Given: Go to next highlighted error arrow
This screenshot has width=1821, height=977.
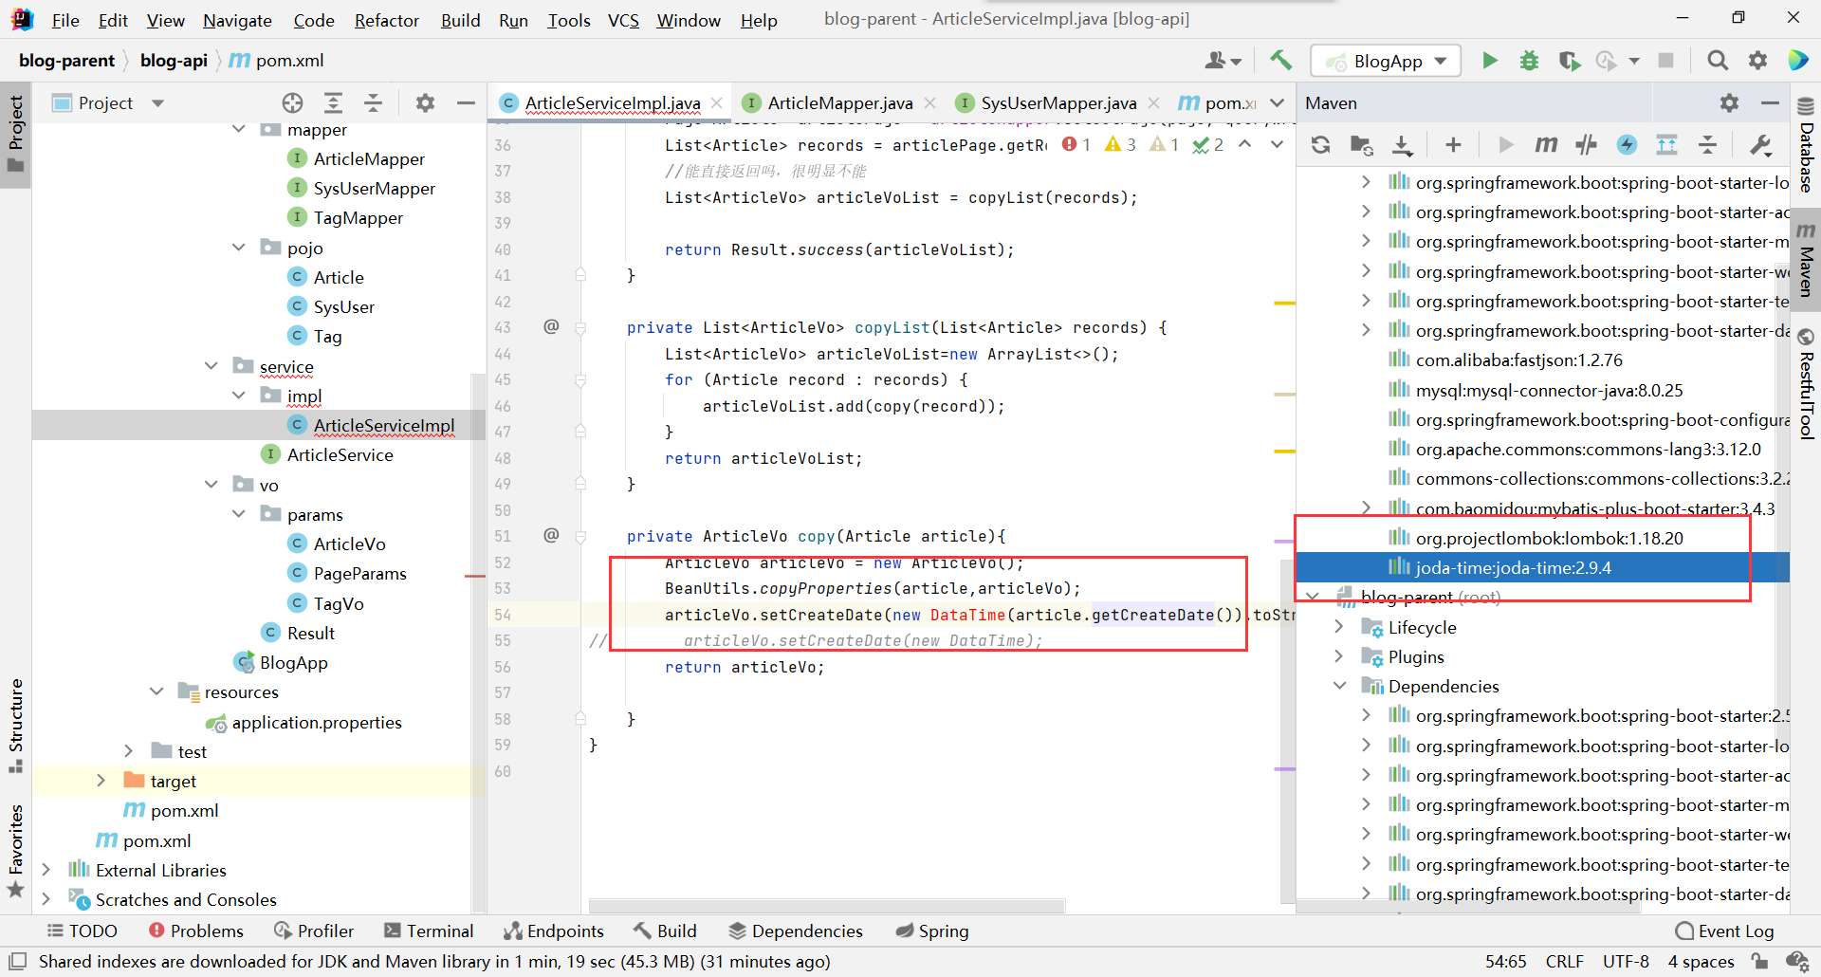Looking at the screenshot, I should point(1277,144).
